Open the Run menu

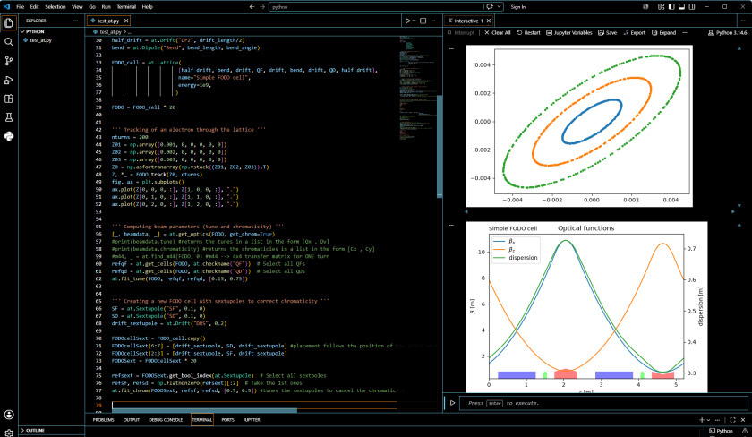pyautogui.click(x=106, y=6)
